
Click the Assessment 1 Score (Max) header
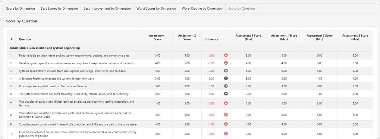point(284,37)
